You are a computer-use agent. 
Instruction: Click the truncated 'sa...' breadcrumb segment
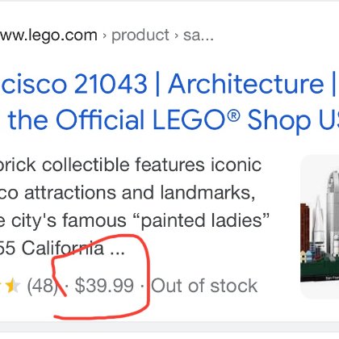[199, 36]
